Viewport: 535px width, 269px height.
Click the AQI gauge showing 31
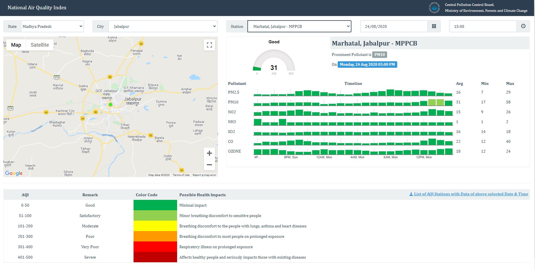[x=274, y=62]
